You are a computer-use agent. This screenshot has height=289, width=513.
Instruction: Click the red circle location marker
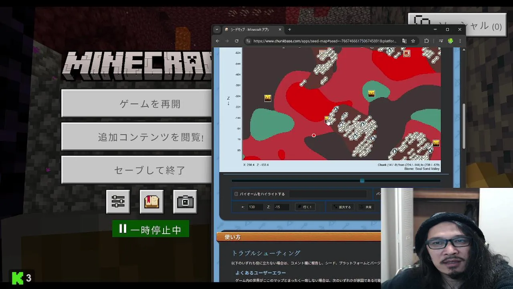coord(314,136)
